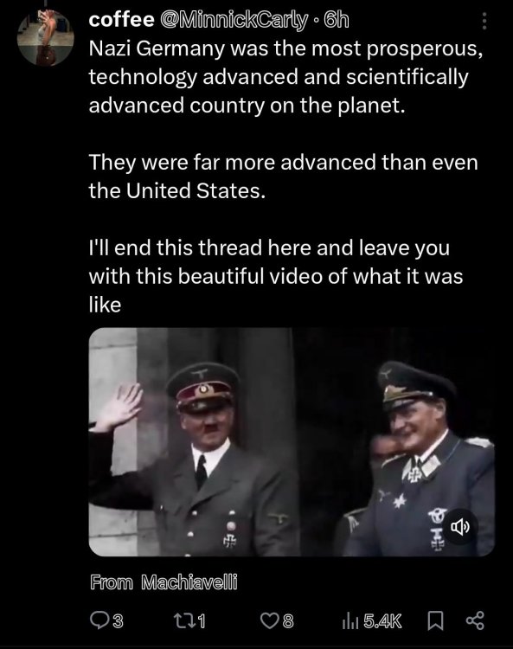Play the embedded video thumbnail

pos(292,441)
